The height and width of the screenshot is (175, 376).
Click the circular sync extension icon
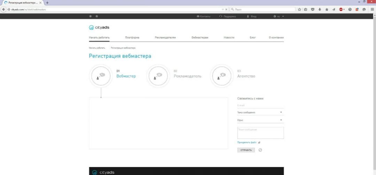pos(350,10)
